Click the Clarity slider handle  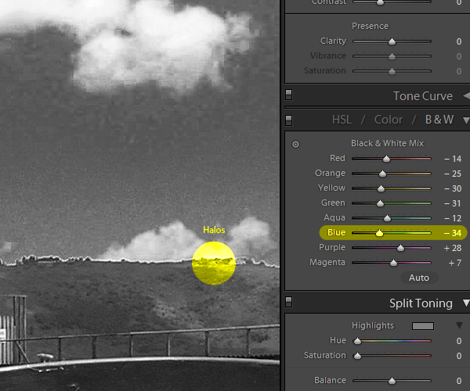point(392,41)
